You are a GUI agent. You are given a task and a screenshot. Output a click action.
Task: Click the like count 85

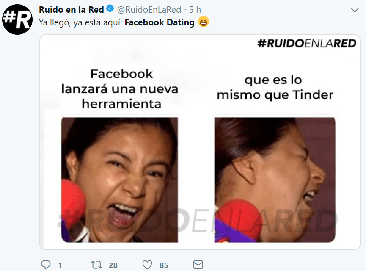click(x=164, y=265)
